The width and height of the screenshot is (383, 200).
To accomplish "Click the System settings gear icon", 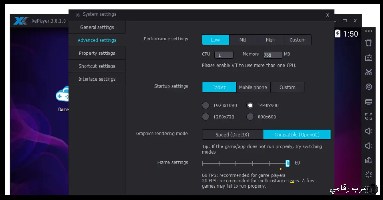I will coord(78,15).
